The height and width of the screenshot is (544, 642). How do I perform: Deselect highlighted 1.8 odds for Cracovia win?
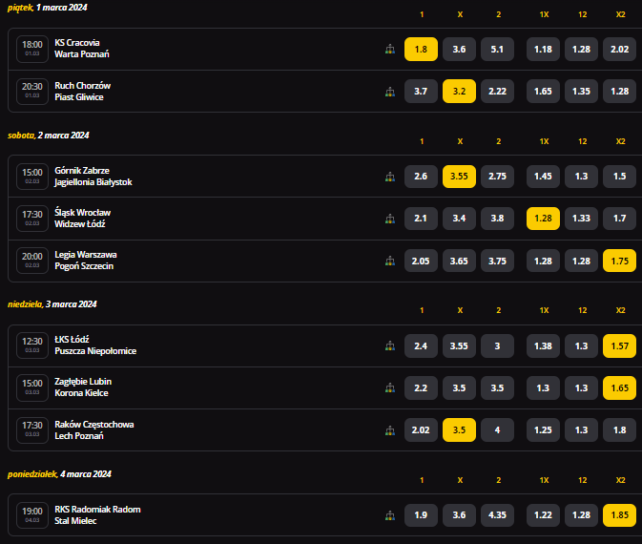tap(421, 50)
